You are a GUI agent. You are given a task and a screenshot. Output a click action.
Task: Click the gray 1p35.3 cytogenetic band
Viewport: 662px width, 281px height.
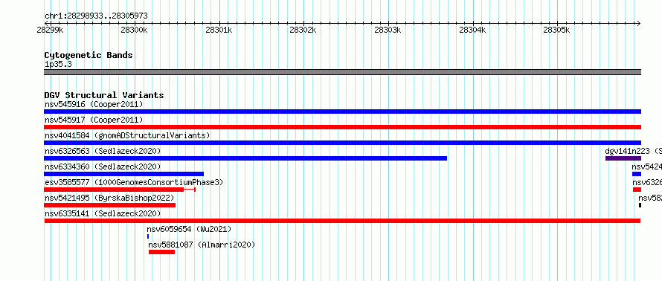point(342,71)
